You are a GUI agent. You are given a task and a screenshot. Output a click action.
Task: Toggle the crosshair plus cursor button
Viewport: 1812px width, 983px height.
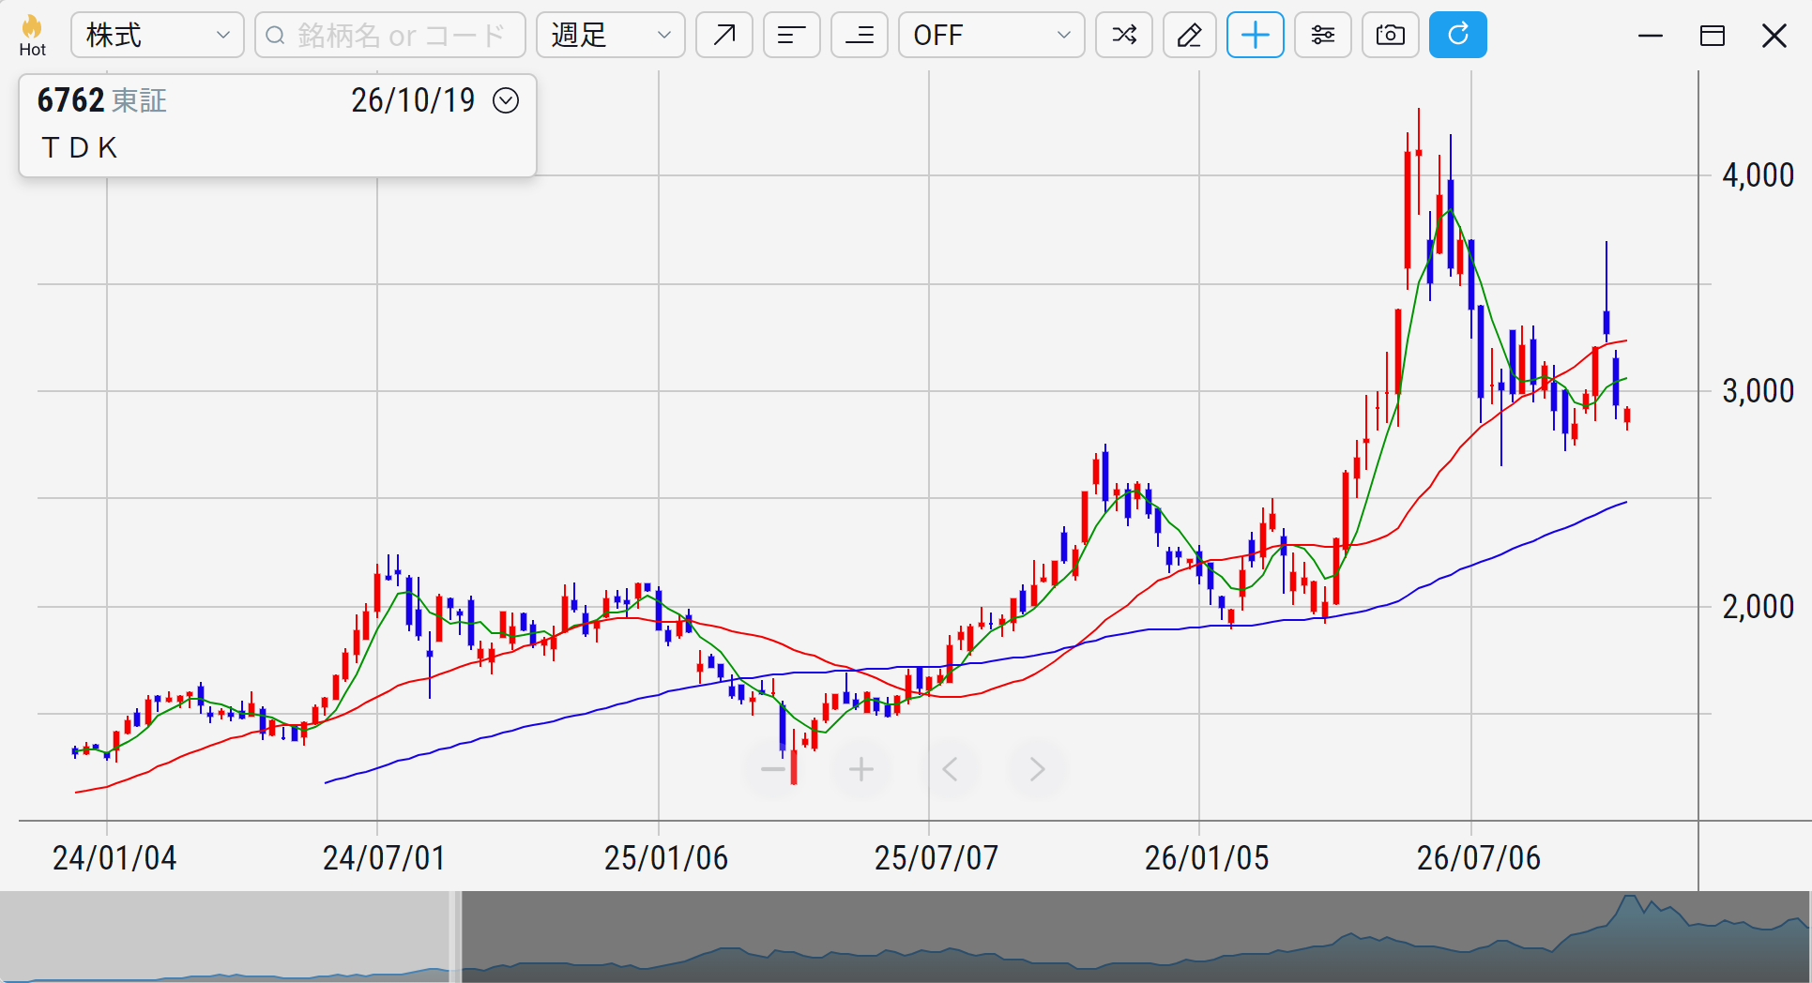point(1256,36)
